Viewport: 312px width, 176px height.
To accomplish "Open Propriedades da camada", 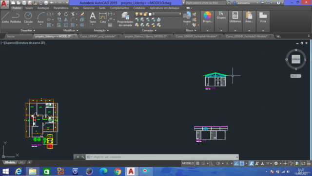I will 125,19.
